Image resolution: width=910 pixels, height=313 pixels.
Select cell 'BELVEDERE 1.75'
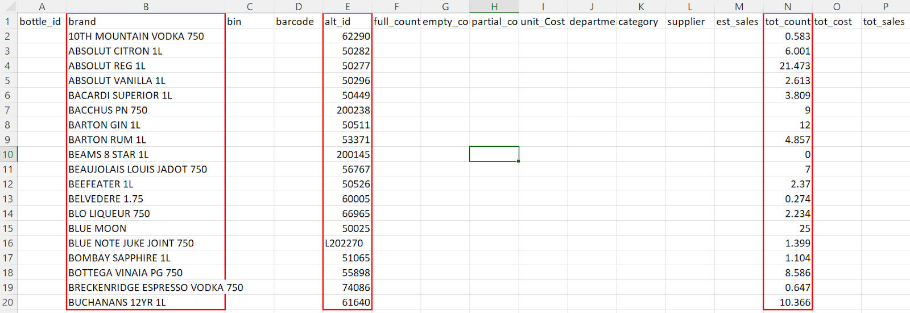point(146,199)
